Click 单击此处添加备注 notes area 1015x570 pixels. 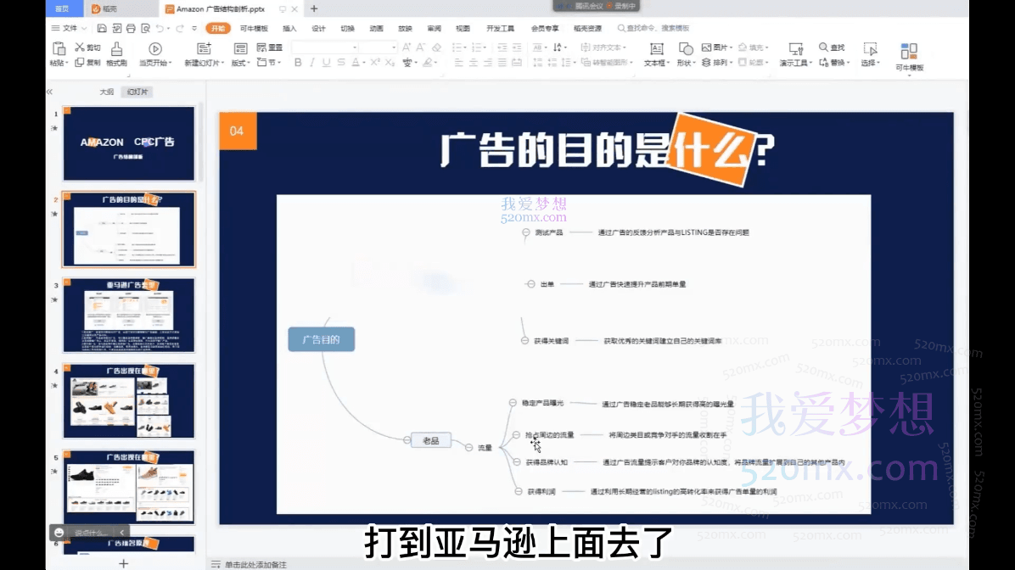[x=255, y=564]
